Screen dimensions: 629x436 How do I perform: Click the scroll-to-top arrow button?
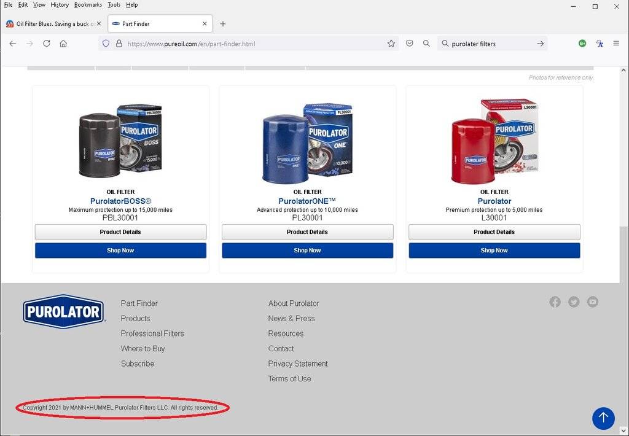[x=603, y=418]
